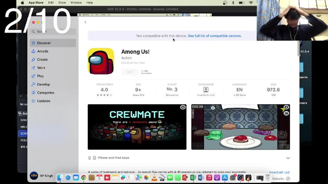Click the developer person icon
The width and height of the screenshot is (328, 184).
[x=206, y=90]
